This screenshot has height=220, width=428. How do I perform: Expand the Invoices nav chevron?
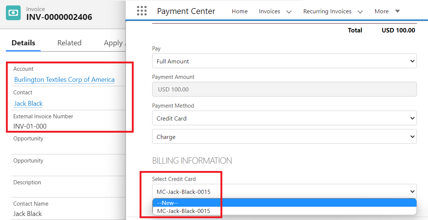click(x=289, y=12)
